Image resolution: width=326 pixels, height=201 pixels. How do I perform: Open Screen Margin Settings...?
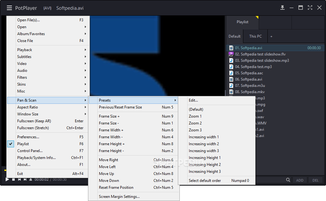[x=134, y=196]
